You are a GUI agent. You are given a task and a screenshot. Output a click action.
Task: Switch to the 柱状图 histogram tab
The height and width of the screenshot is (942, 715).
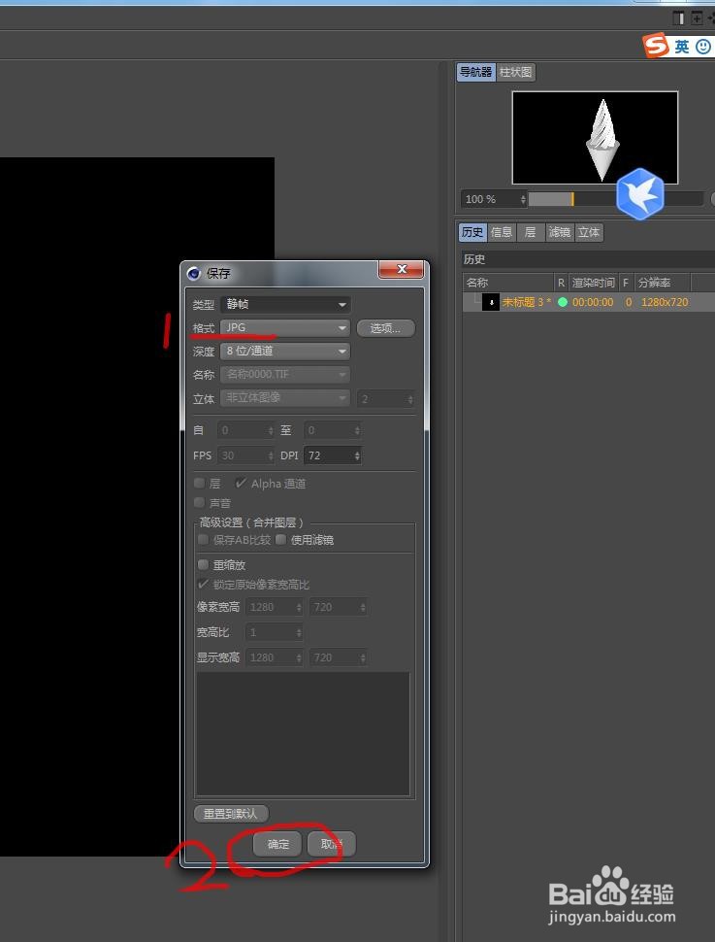tap(516, 72)
